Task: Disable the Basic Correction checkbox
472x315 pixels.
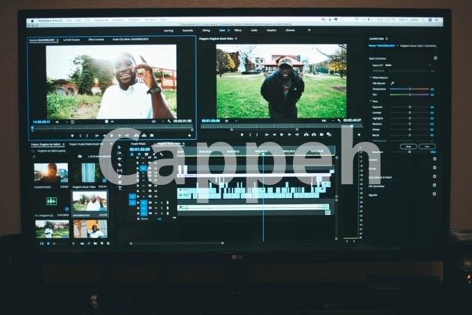Action: pyautogui.click(x=435, y=58)
